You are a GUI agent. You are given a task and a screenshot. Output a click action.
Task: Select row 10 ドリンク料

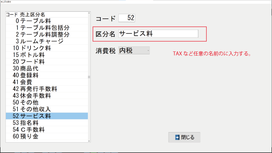(x=47, y=48)
